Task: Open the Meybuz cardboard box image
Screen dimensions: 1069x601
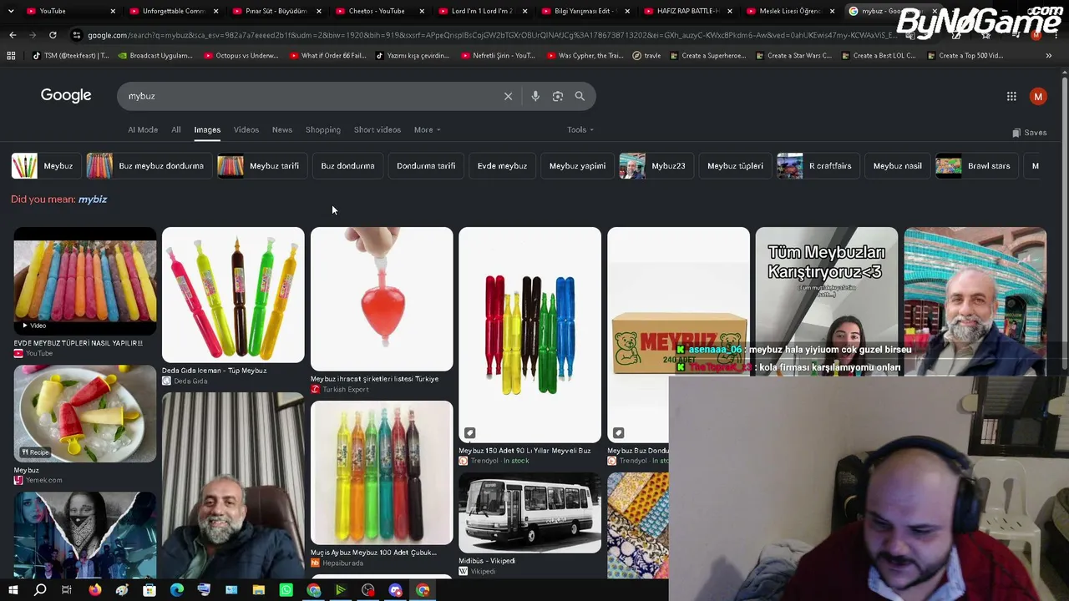Action: pyautogui.click(x=678, y=334)
